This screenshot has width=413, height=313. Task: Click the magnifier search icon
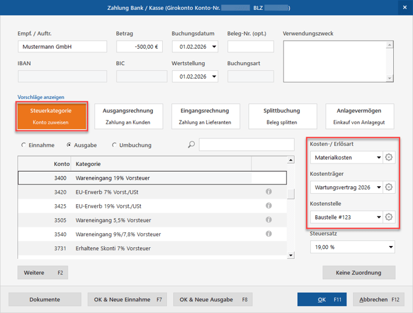click(191, 145)
